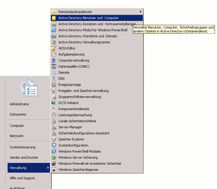Click the iSCSI-Initiator globe icon
Screen dimensions: 217x189
[54, 103]
